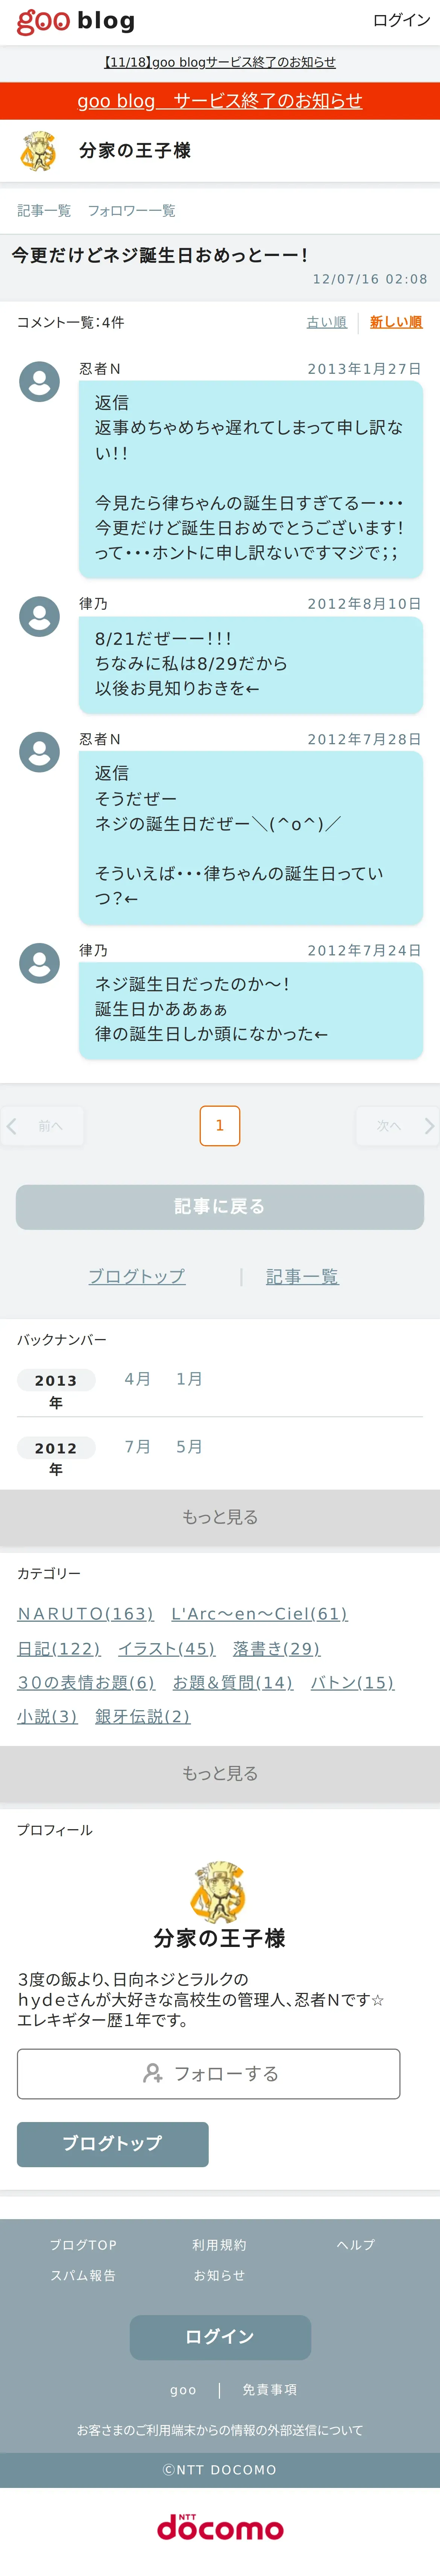Click the goo blog logo
Screen dimensions: 440x2576
[76, 21]
